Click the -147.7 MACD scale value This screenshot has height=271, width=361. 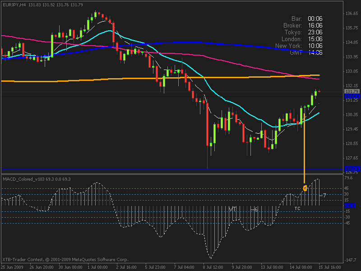[x=350, y=260]
